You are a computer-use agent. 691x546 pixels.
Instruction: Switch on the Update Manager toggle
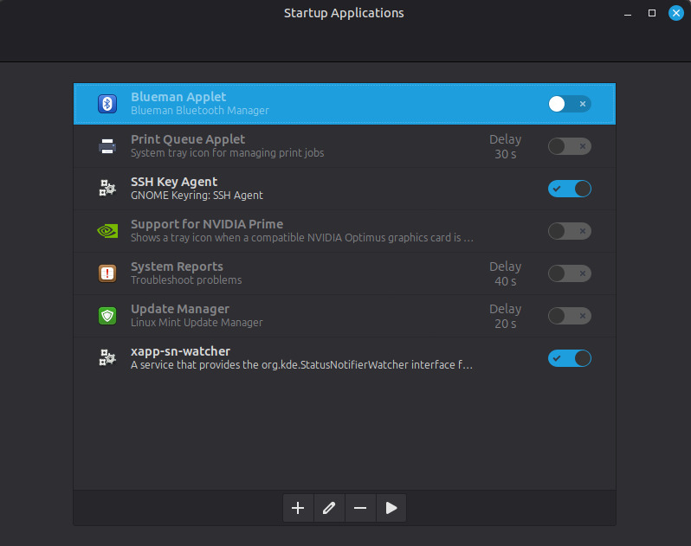(569, 316)
